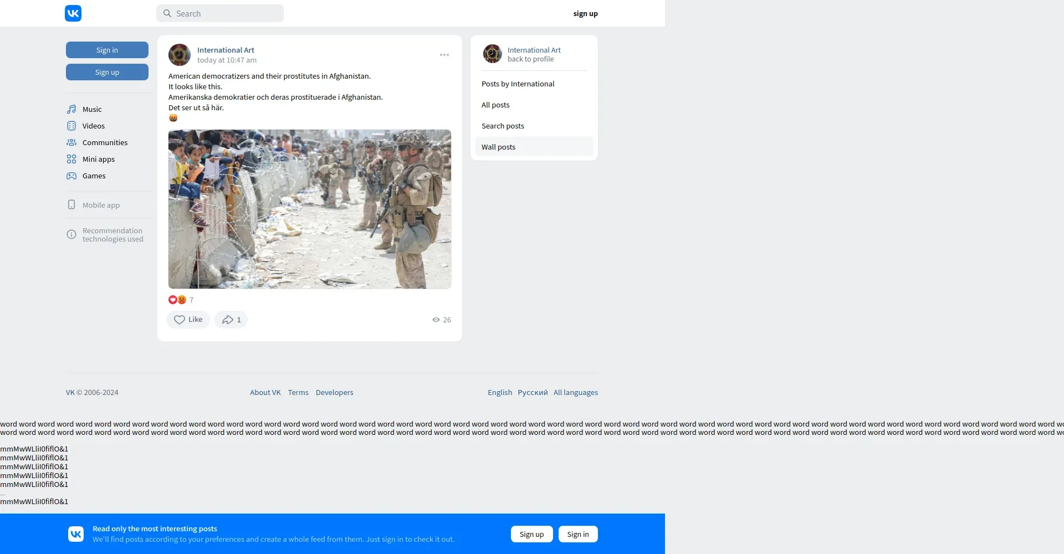The width and height of the screenshot is (1064, 554).
Task: Switch language to Русский
Action: 533,392
